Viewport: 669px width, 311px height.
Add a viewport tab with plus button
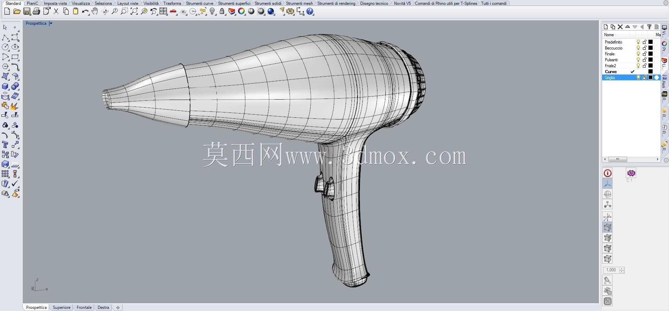point(118,308)
